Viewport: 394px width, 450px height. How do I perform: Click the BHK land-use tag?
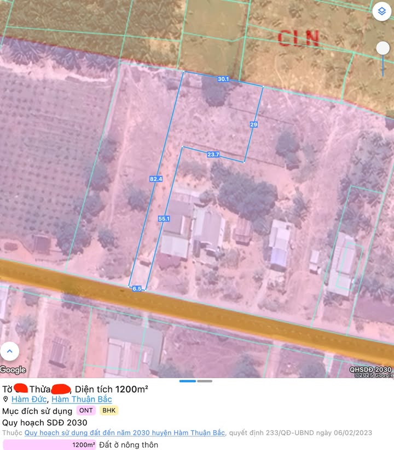click(x=109, y=411)
